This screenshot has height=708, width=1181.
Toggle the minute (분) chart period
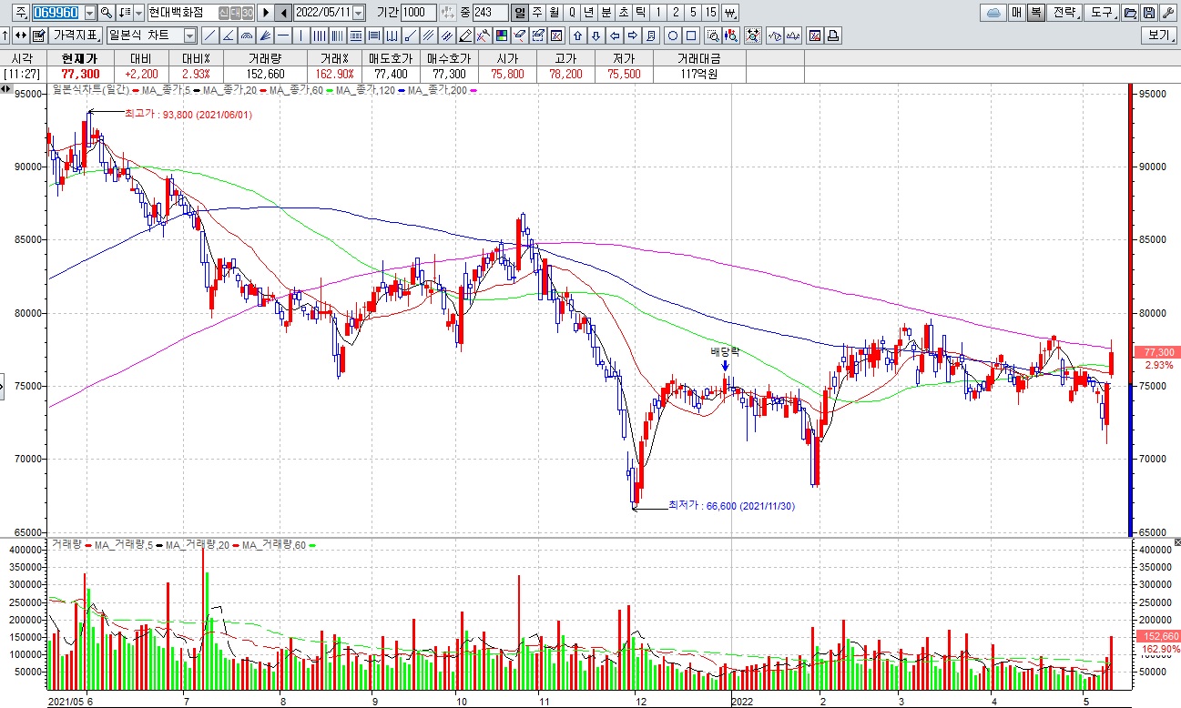click(x=606, y=13)
